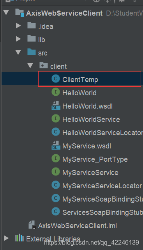Click the ServicesSoapBindingStub class icon

pos(56,212)
